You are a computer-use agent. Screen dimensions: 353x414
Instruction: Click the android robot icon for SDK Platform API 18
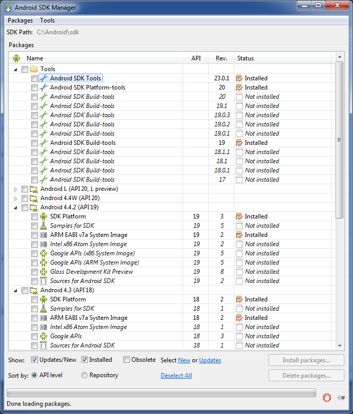click(x=43, y=299)
